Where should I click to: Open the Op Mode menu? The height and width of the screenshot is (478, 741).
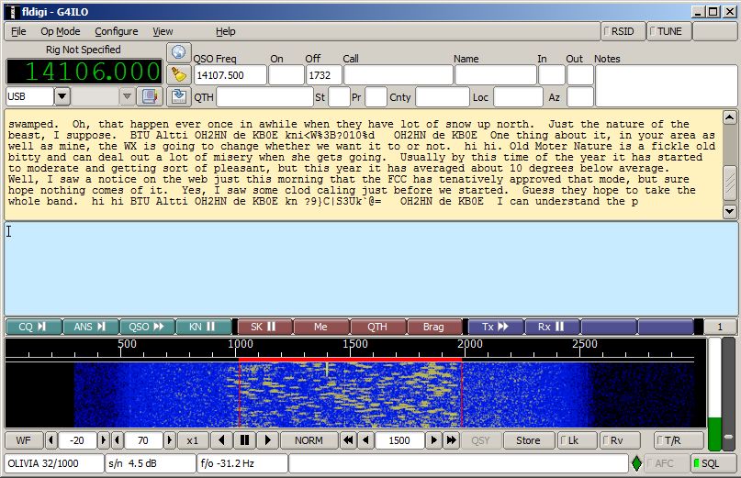coord(60,31)
